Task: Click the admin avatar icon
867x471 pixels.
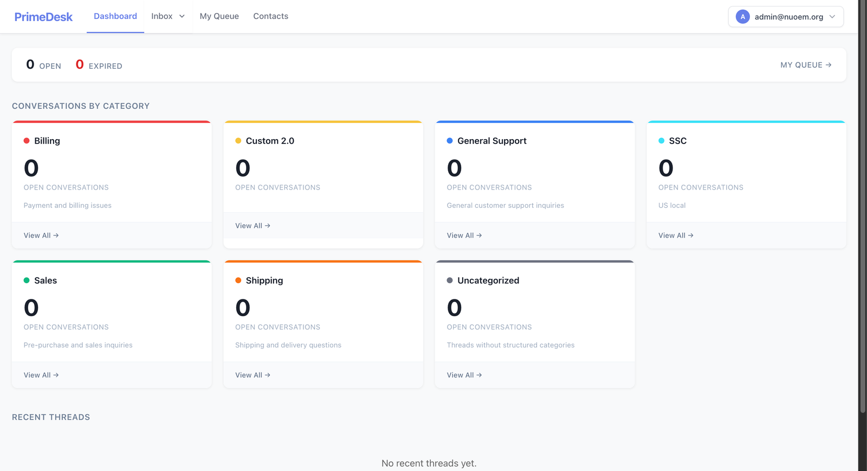Action: tap(742, 17)
